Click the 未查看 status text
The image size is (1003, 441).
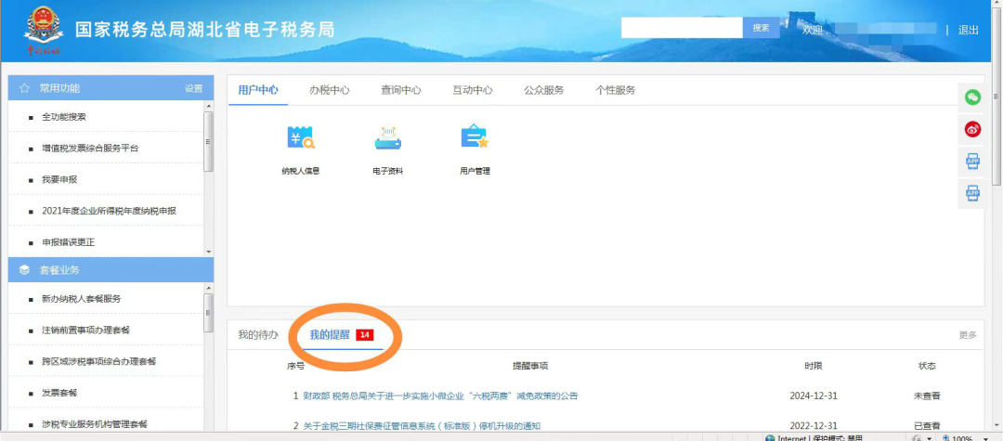[927, 396]
